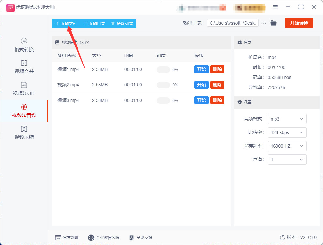Click the progress bar of 视频3.mp4
Viewport: 323px width, 245px height.
[x=163, y=101]
